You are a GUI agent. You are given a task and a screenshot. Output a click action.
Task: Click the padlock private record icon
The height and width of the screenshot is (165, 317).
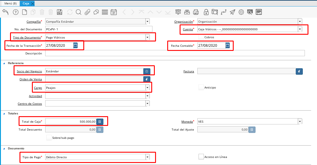[206, 12]
